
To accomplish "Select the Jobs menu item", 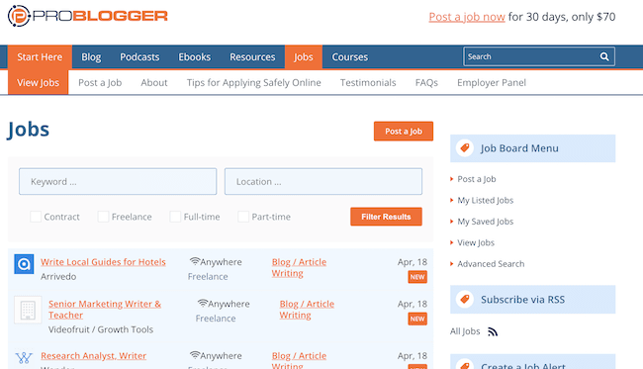I will (x=304, y=57).
